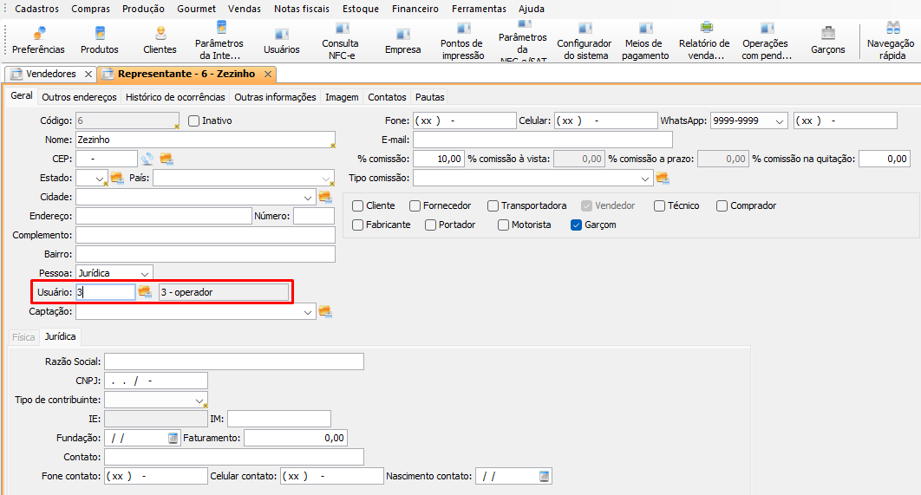The width and height of the screenshot is (921, 495).
Task: Toggle the Inativo checkbox
Action: click(x=194, y=121)
